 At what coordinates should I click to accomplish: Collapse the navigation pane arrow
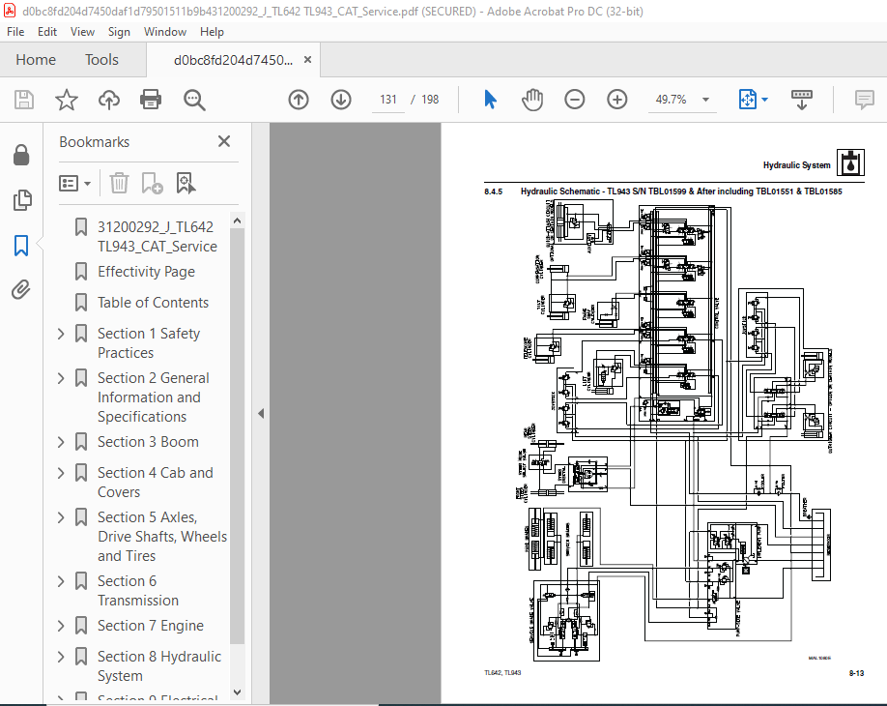pyautogui.click(x=261, y=413)
